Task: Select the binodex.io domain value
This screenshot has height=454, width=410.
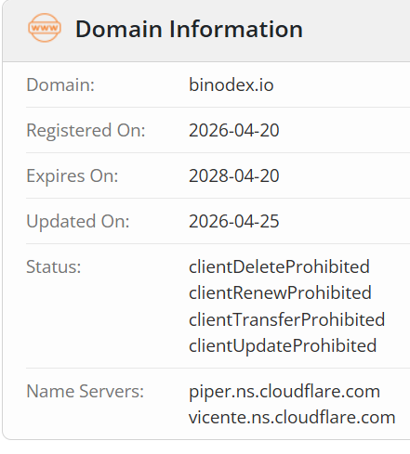Action: 231,84
